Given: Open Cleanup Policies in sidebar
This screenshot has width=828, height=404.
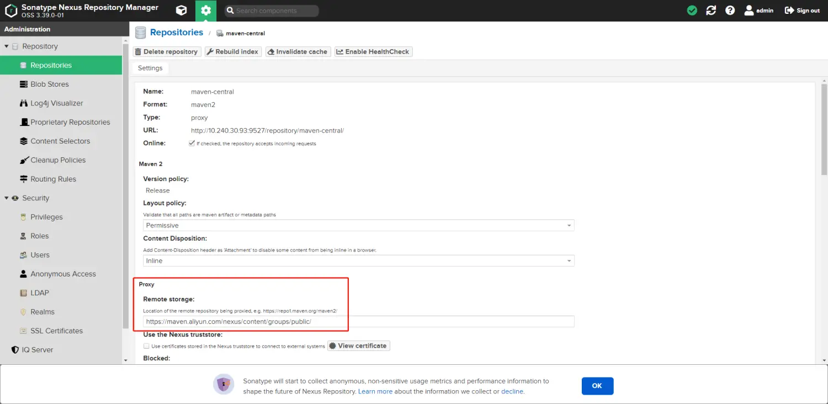Looking at the screenshot, I should click(58, 160).
